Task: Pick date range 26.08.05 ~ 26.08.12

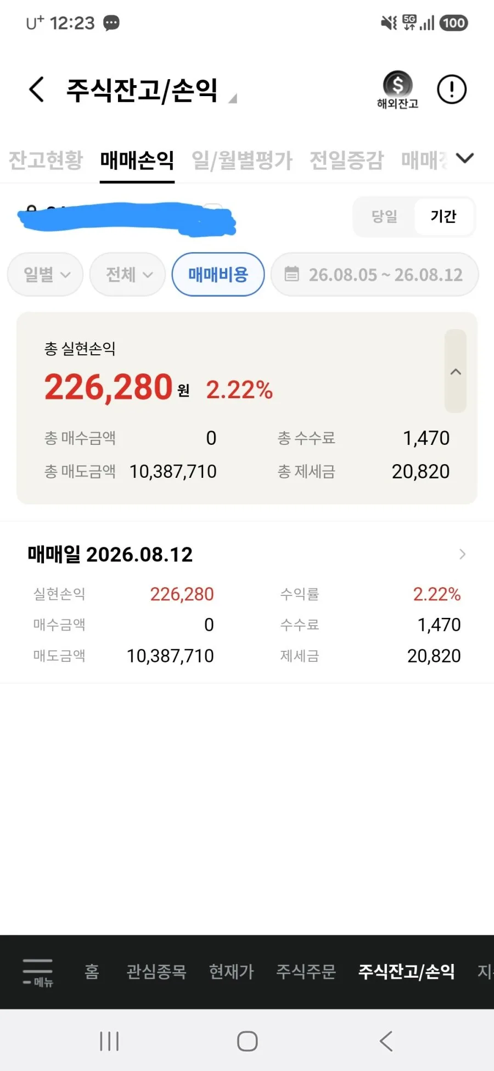Action: click(x=375, y=274)
